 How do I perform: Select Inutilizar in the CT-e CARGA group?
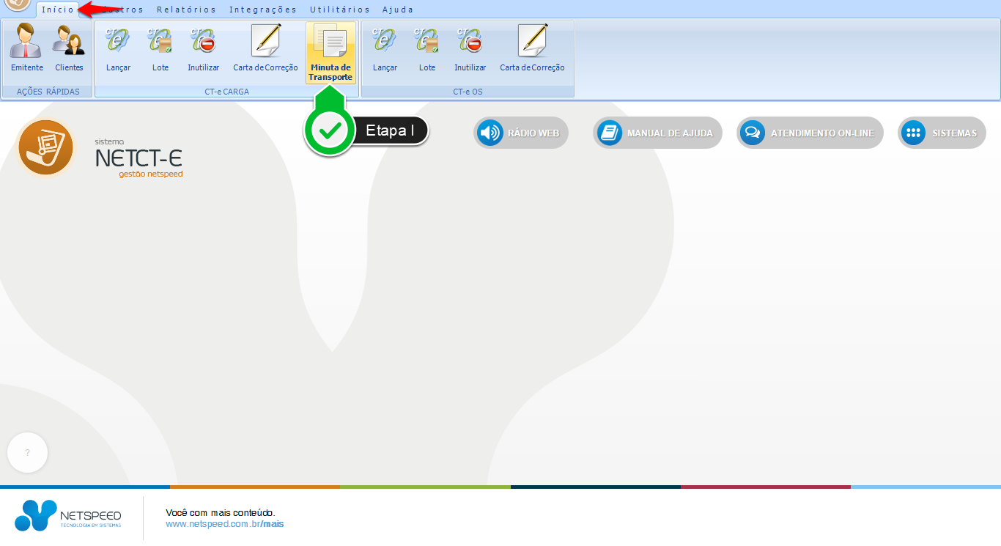(203, 50)
